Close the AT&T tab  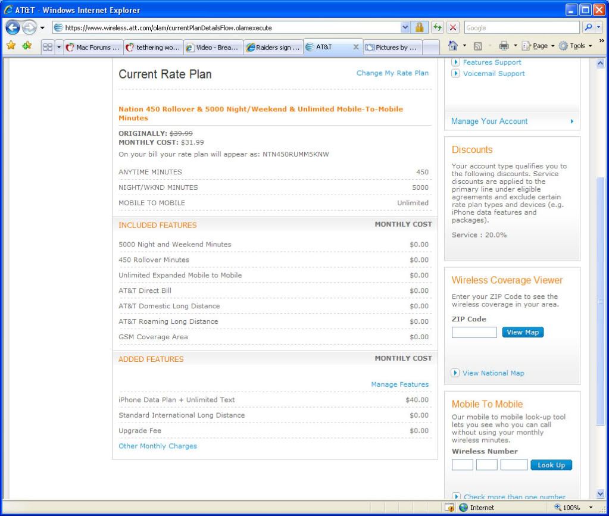(356, 47)
